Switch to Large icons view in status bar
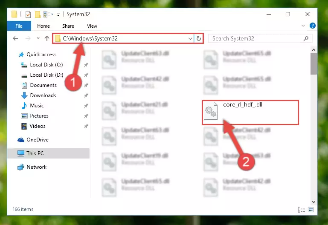This screenshot has width=328, height=225. click(311, 210)
